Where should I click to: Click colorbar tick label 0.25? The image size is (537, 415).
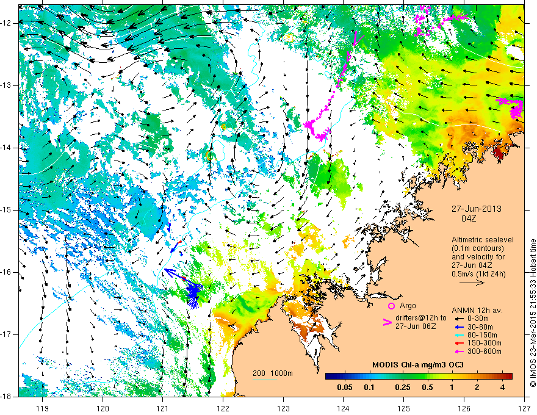click(402, 388)
